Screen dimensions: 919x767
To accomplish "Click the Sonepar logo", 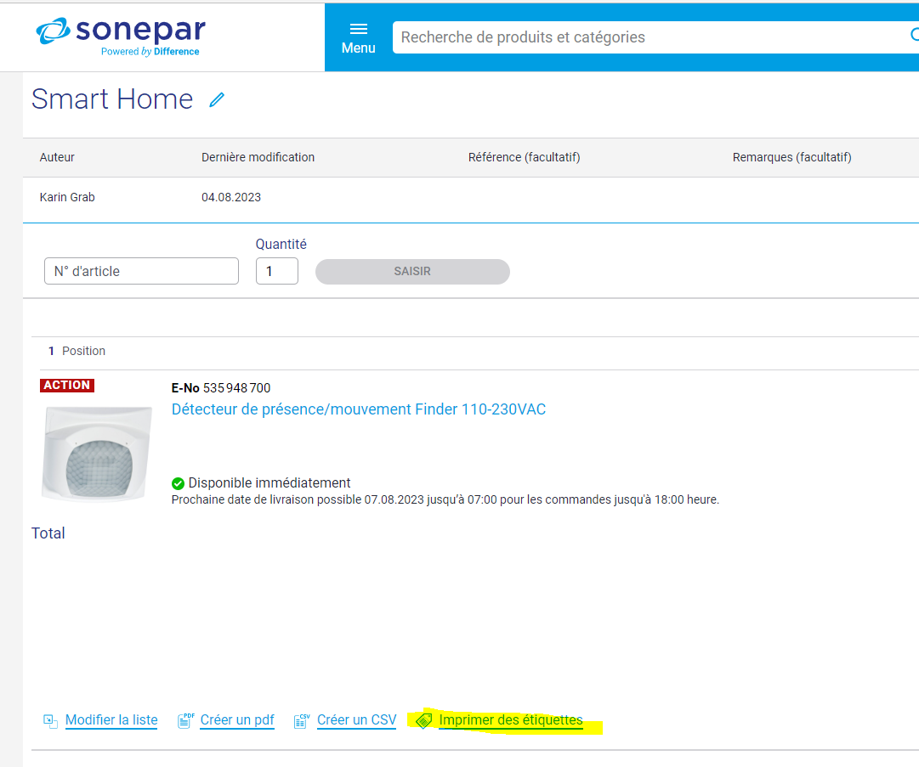I will coord(121,37).
